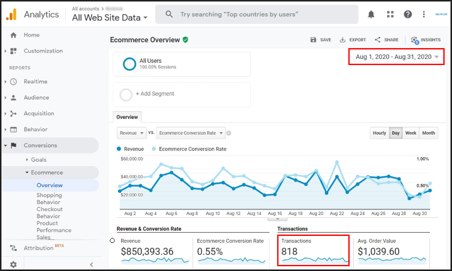The width and height of the screenshot is (452, 271).
Task: Click the Acquisition branching icon
Action: (13, 114)
